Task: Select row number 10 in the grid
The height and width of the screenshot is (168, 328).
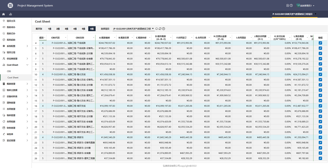Action: point(36,74)
